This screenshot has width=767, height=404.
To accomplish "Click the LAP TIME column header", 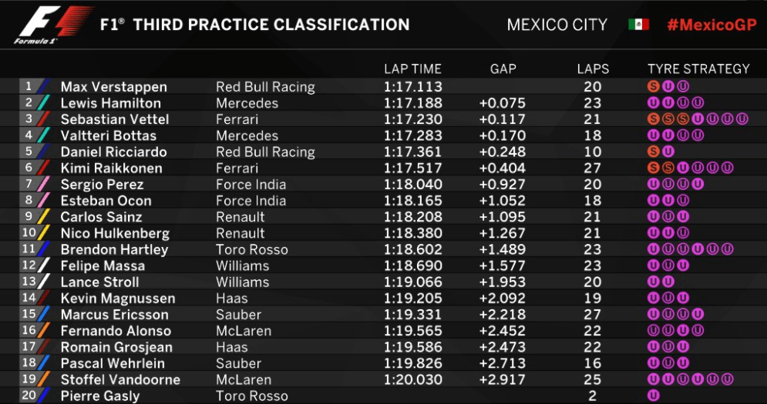I will pyautogui.click(x=412, y=69).
